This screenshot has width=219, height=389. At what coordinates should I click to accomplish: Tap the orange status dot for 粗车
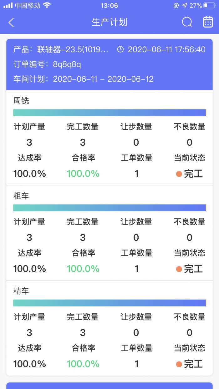tap(179, 269)
